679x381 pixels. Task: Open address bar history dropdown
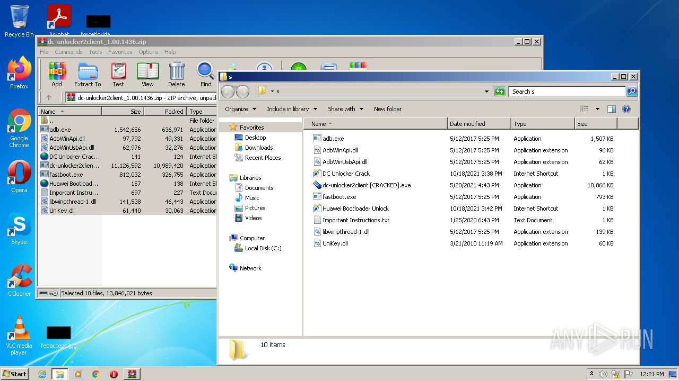pyautogui.click(x=486, y=92)
